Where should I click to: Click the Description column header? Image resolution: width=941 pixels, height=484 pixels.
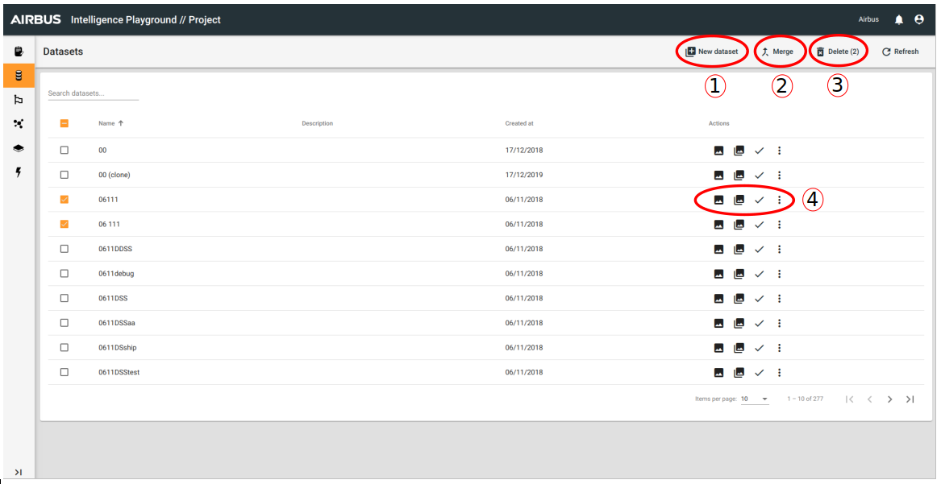pyautogui.click(x=318, y=123)
